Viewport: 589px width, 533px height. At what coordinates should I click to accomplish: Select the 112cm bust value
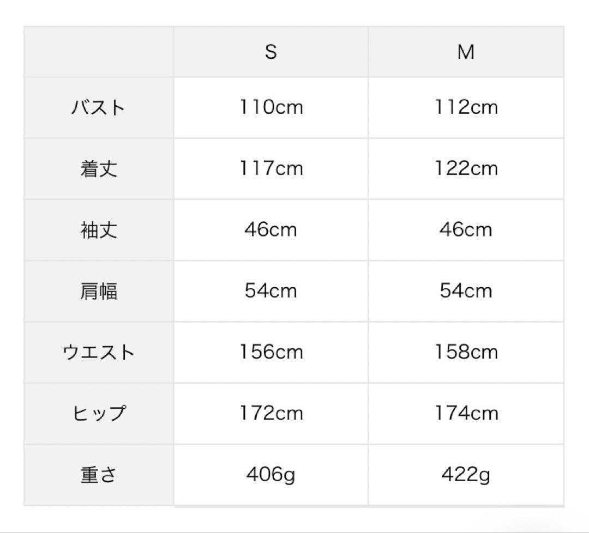click(466, 107)
